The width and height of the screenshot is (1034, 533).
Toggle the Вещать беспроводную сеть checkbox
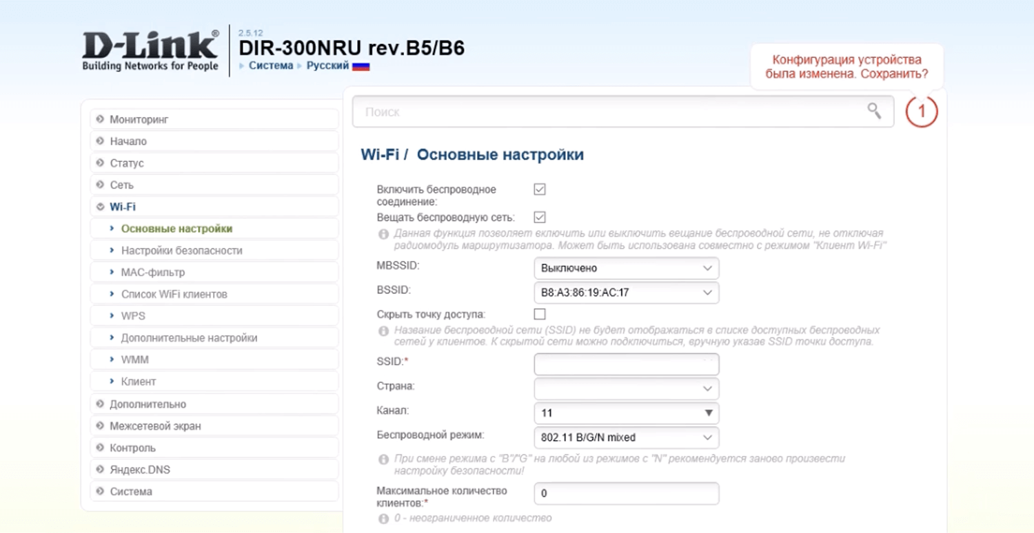(x=540, y=218)
